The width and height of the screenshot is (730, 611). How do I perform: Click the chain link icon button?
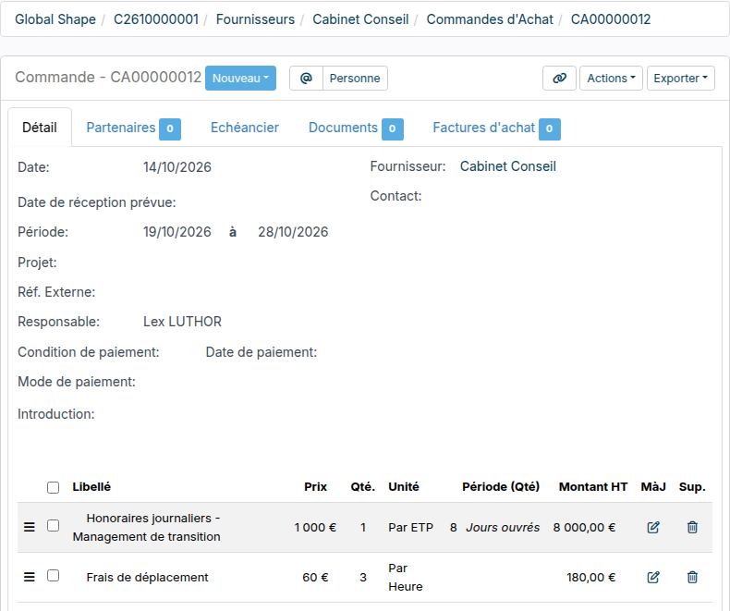(559, 79)
